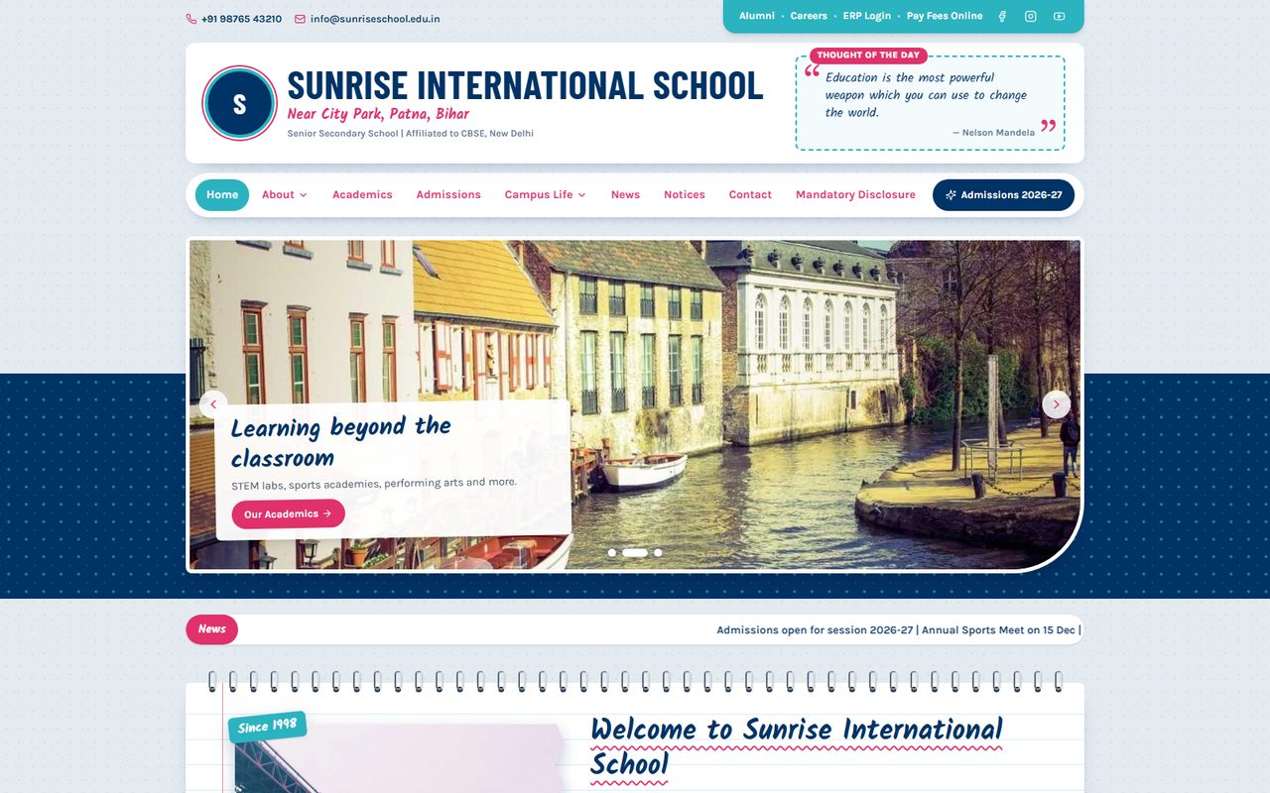Image resolution: width=1270 pixels, height=793 pixels.
Task: Open the Notices menu item
Action: (x=685, y=195)
